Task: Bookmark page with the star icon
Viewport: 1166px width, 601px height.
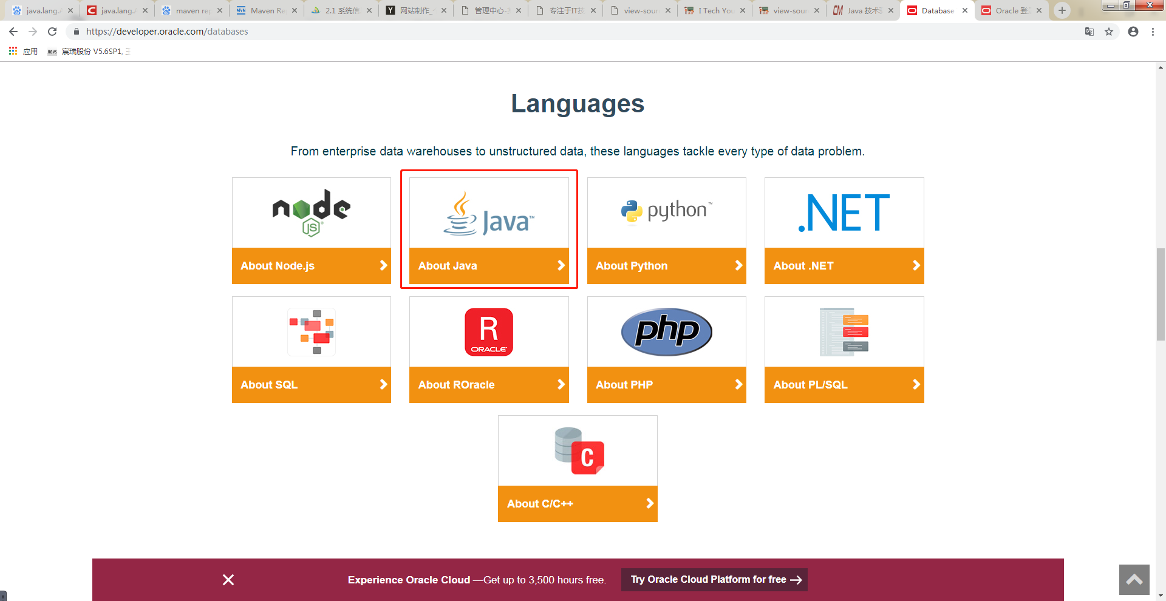Action: (x=1109, y=32)
